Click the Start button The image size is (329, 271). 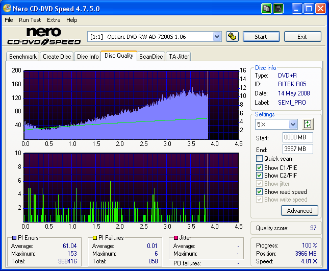(x=261, y=37)
